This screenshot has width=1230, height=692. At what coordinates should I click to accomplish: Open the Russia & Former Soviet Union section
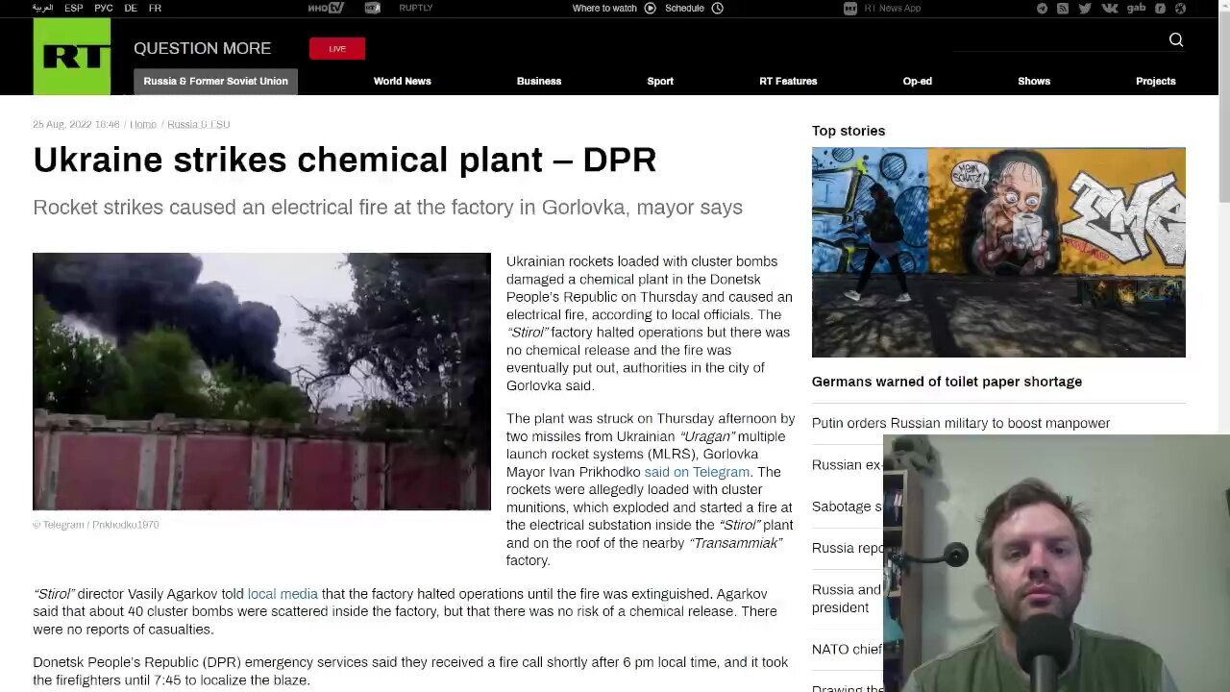click(x=215, y=81)
